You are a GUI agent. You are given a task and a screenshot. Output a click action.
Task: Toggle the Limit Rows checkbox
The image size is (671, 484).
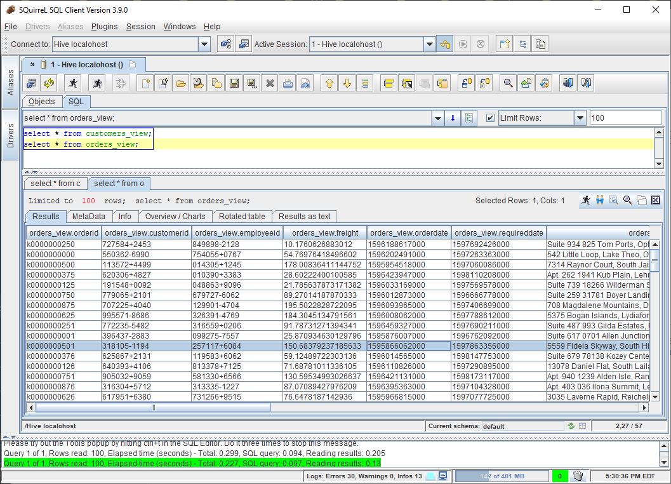[x=491, y=118]
